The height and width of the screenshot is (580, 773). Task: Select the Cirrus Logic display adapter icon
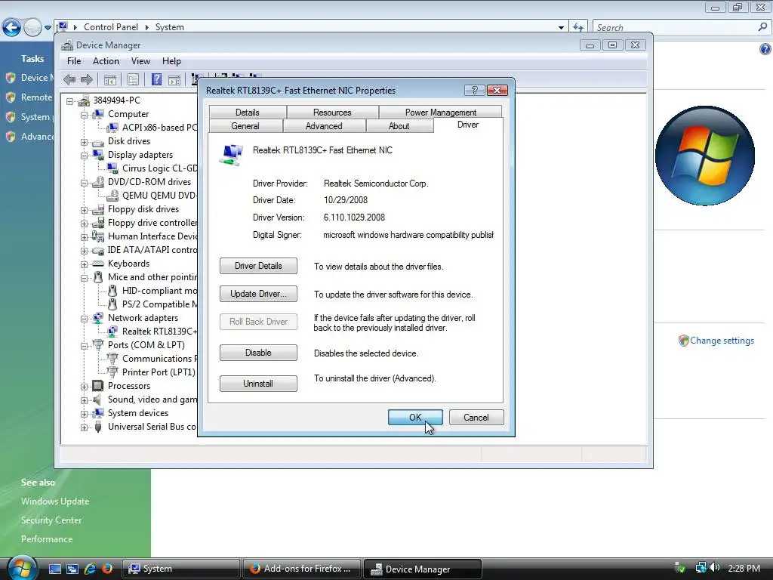pos(113,168)
